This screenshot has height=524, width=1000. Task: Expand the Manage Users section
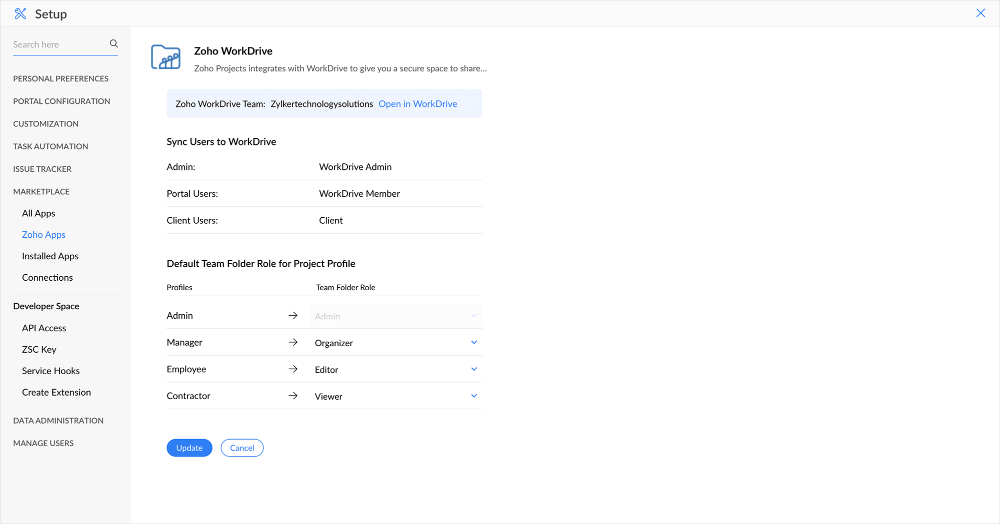pos(43,443)
